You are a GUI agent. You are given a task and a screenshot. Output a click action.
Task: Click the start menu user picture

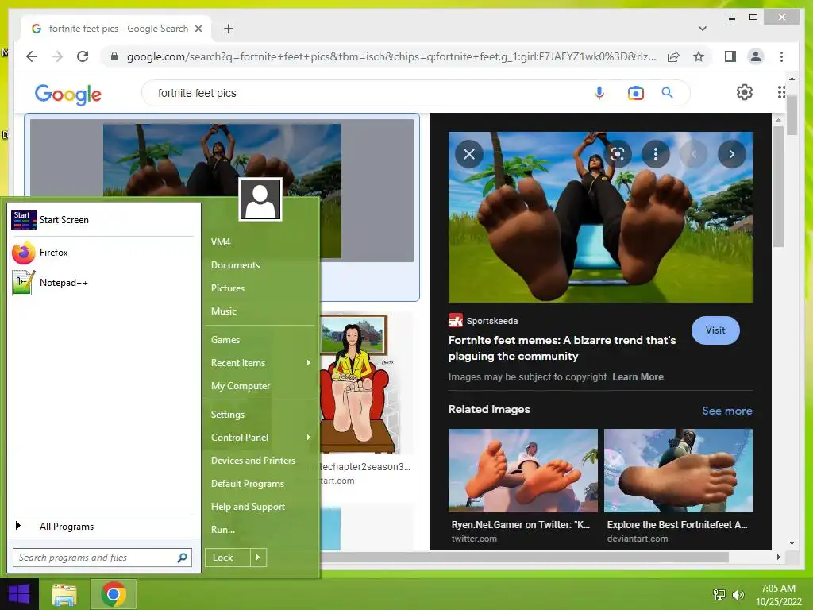260,199
